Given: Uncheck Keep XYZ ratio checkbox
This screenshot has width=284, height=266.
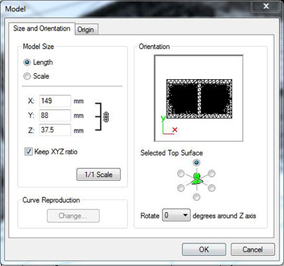Looking at the screenshot, I should (29, 152).
